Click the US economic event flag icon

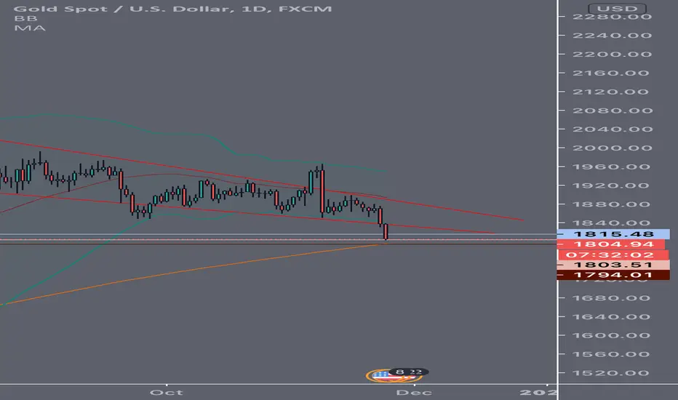pos(380,375)
